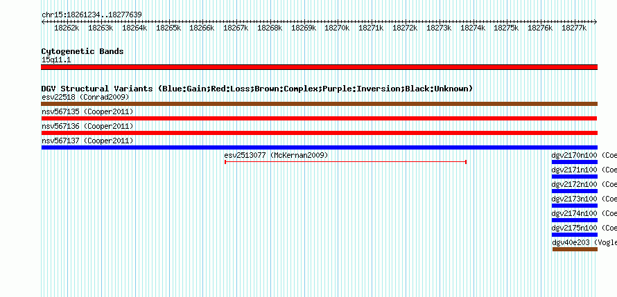The width and height of the screenshot is (617, 297).
Task: Click the 18273k ruler tick label
Action: coord(439,28)
